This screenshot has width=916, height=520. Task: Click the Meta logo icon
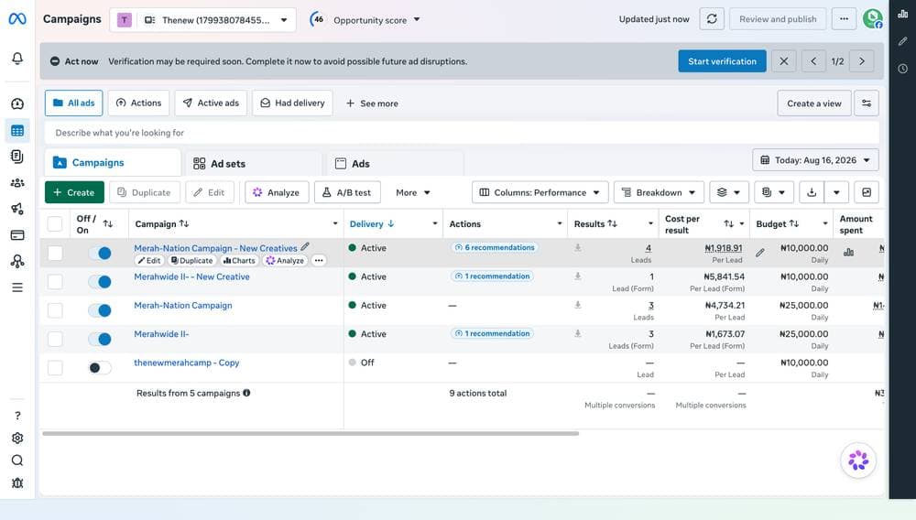click(16, 18)
